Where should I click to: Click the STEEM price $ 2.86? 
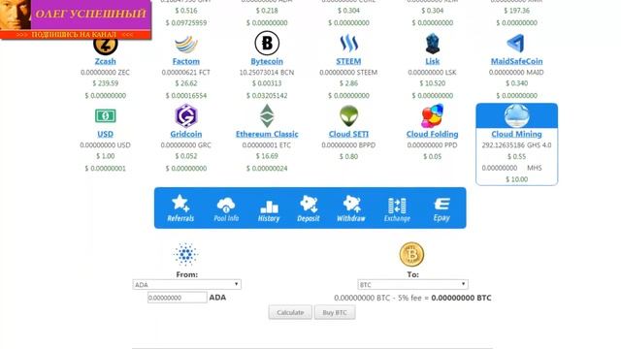(x=349, y=83)
